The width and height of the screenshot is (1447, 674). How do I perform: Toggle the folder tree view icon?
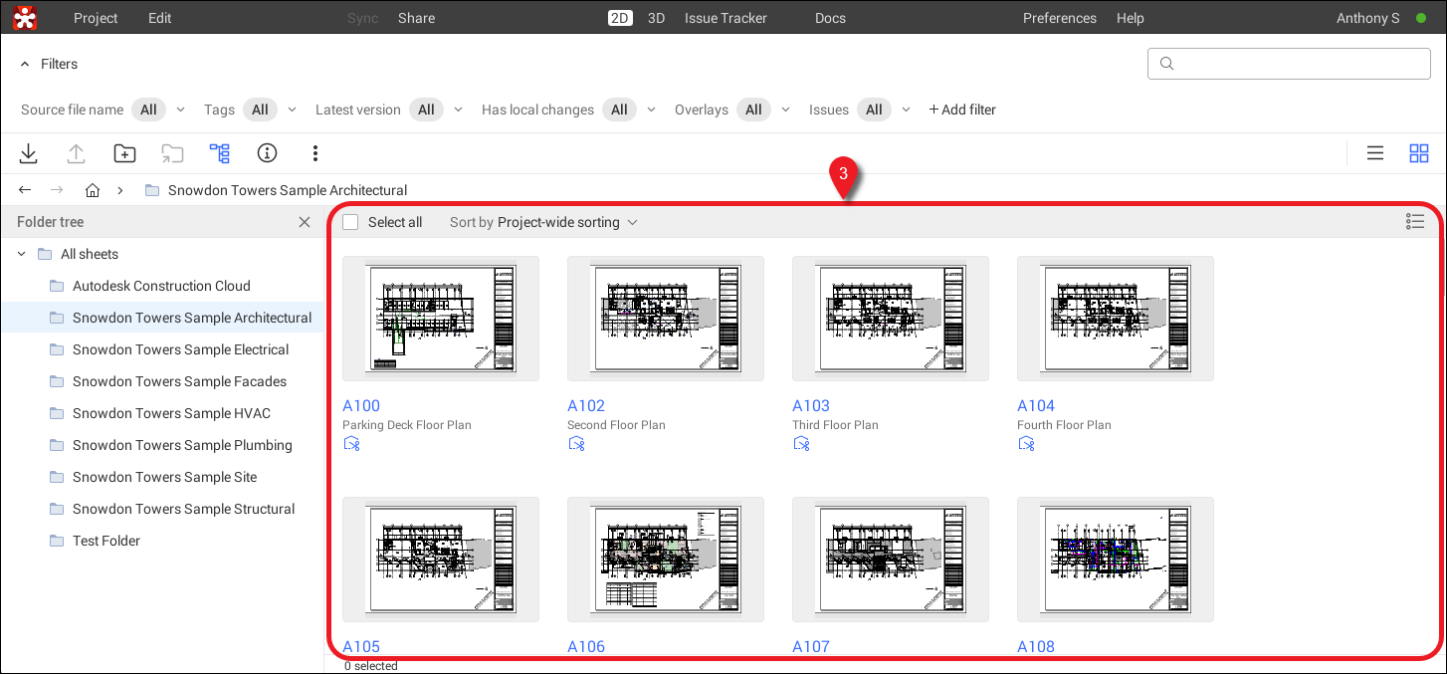click(219, 153)
